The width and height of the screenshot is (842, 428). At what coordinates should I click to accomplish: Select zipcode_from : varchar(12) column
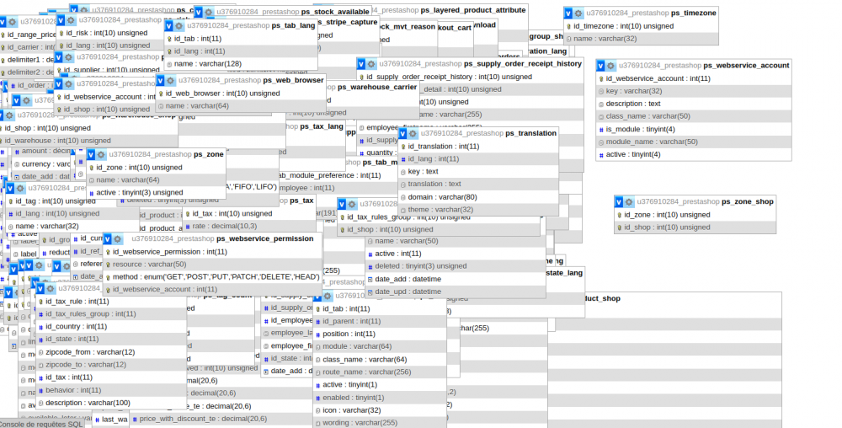coord(111,351)
